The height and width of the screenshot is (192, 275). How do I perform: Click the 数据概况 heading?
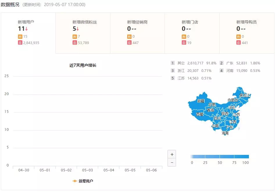coord(10,5)
